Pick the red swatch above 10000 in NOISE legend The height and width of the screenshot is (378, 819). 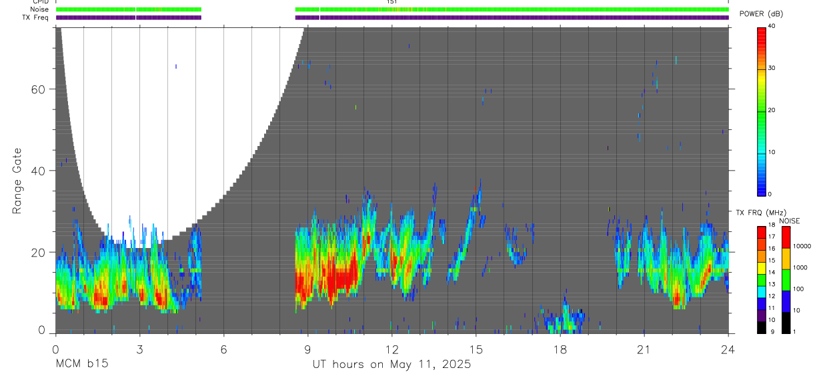click(786, 237)
